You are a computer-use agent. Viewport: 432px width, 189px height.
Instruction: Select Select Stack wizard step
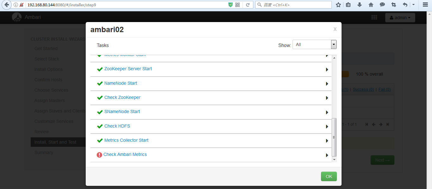click(x=47, y=59)
